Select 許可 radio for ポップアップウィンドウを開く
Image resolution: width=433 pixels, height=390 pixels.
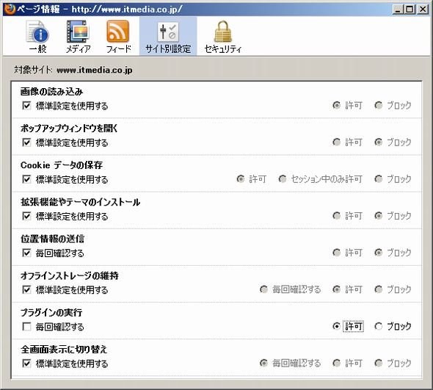pyautogui.click(x=336, y=142)
